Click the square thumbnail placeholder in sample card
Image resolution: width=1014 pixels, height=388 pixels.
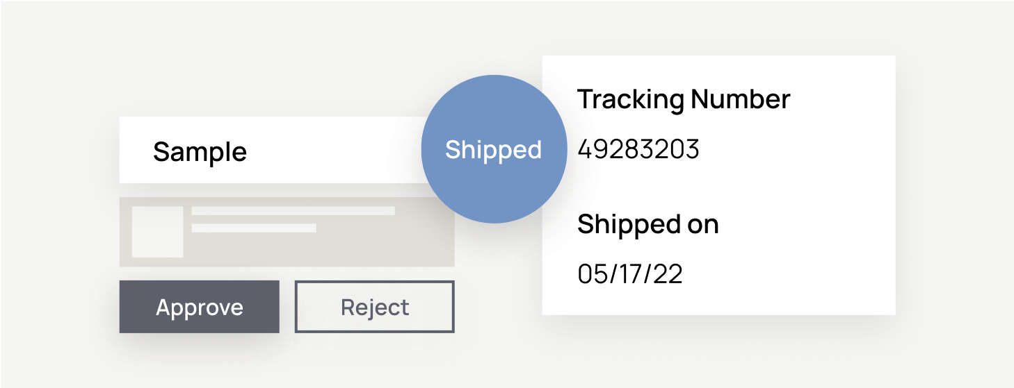click(157, 232)
